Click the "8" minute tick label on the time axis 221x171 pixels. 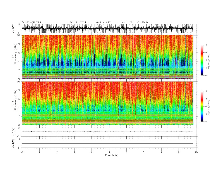161,152
